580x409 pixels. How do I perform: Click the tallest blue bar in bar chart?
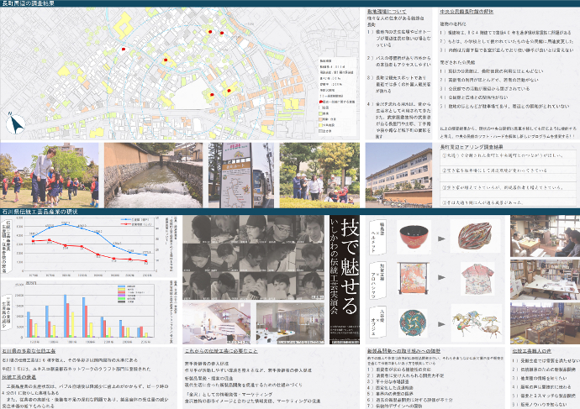coord(66,316)
